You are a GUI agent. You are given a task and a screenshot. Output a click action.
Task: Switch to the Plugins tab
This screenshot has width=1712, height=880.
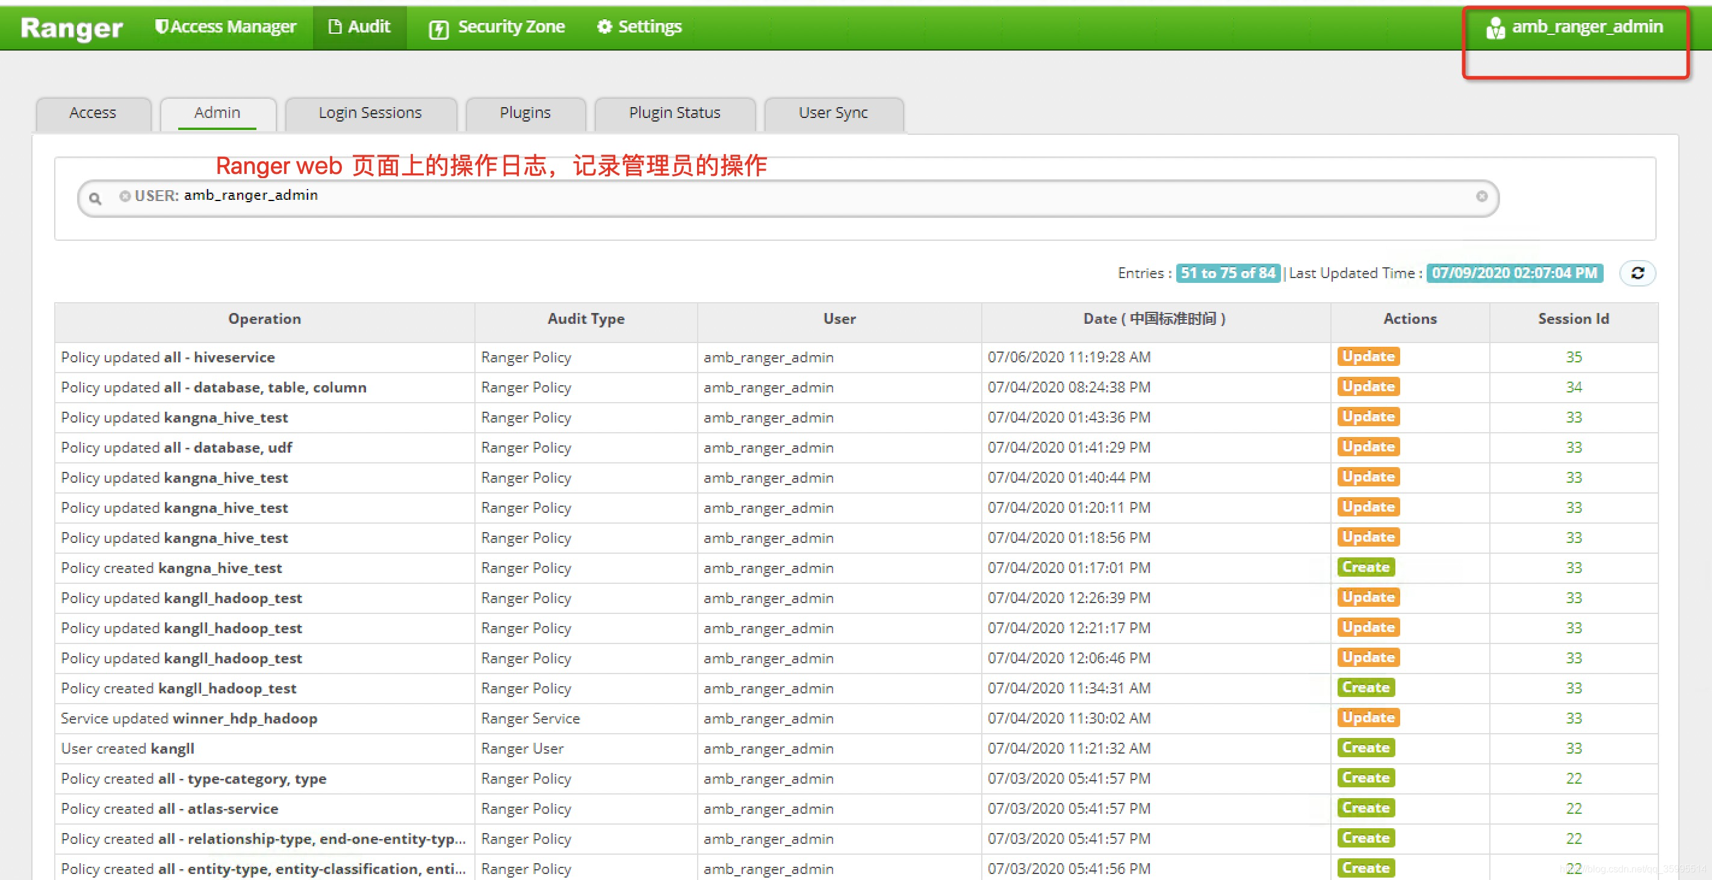[525, 113]
